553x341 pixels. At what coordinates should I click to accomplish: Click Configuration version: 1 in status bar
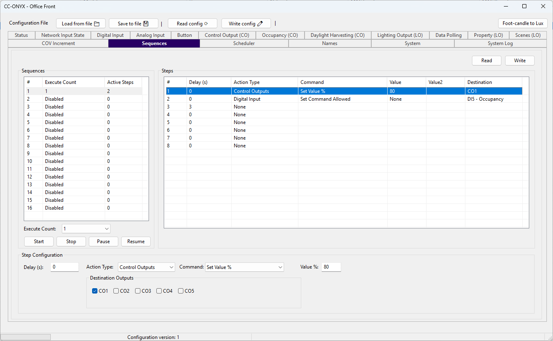pos(153,337)
